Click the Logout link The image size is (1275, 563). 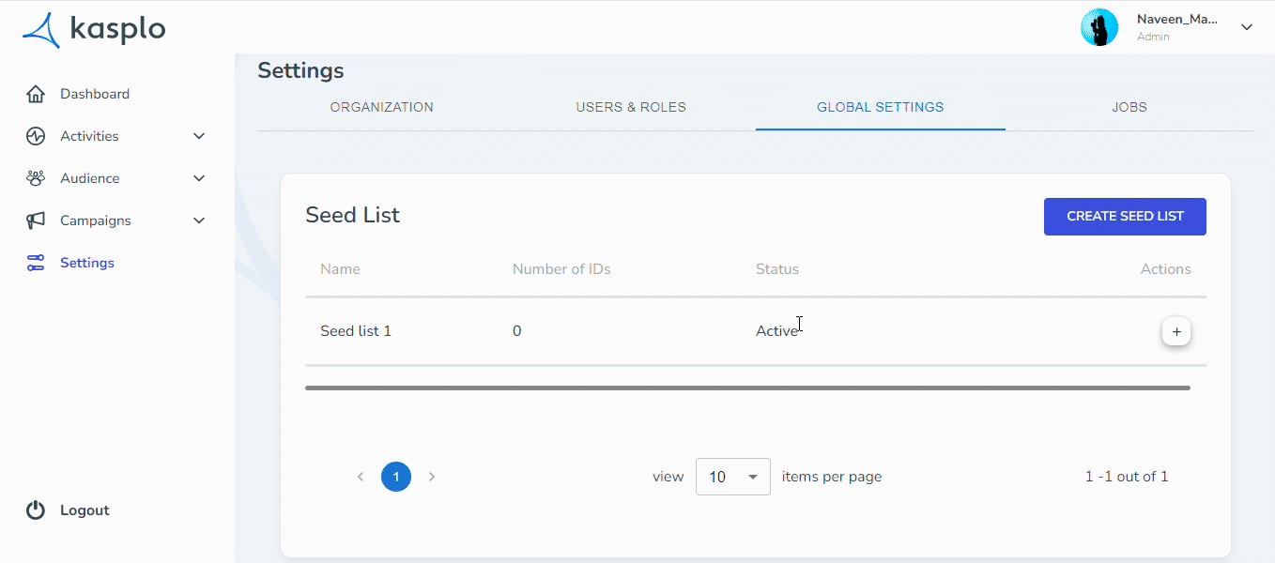point(84,510)
